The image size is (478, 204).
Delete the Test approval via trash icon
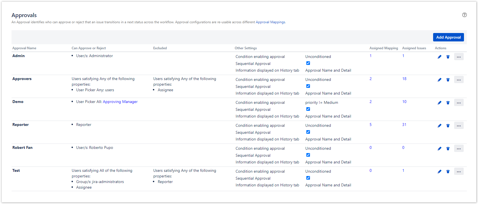(448, 172)
